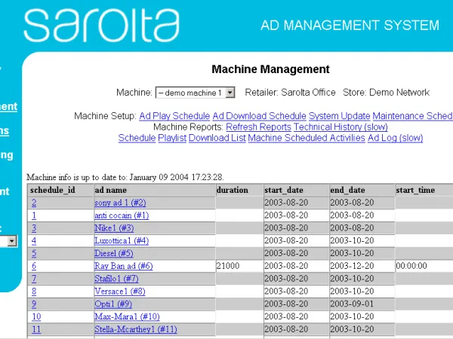Switch to the Playlist view
Image resolution: width=453 pixels, height=339 pixels.
pos(172,138)
